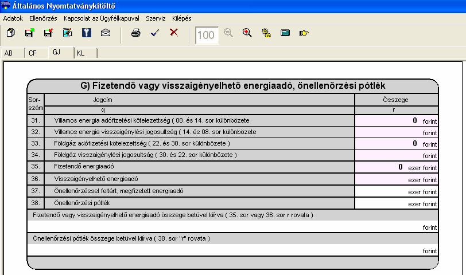The image size is (466, 275).
Task: Click the 'Jogcím' column header
Action: pos(103,100)
